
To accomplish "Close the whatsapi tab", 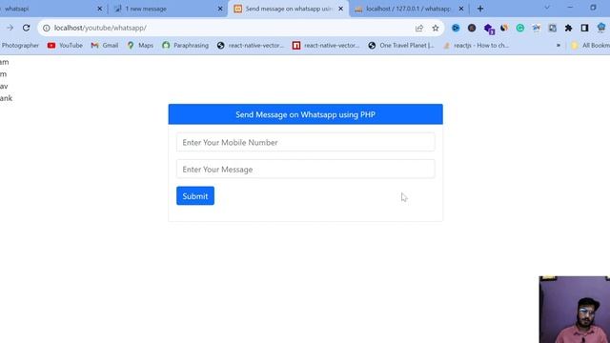I will [99, 9].
